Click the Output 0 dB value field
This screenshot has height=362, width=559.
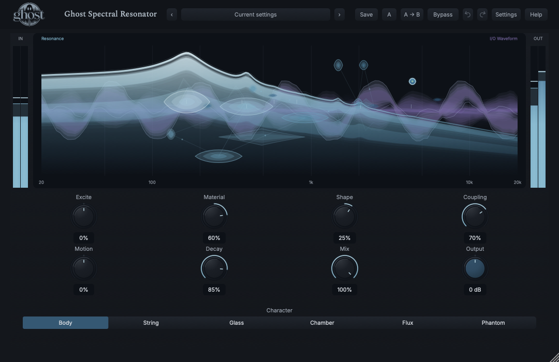(475, 289)
